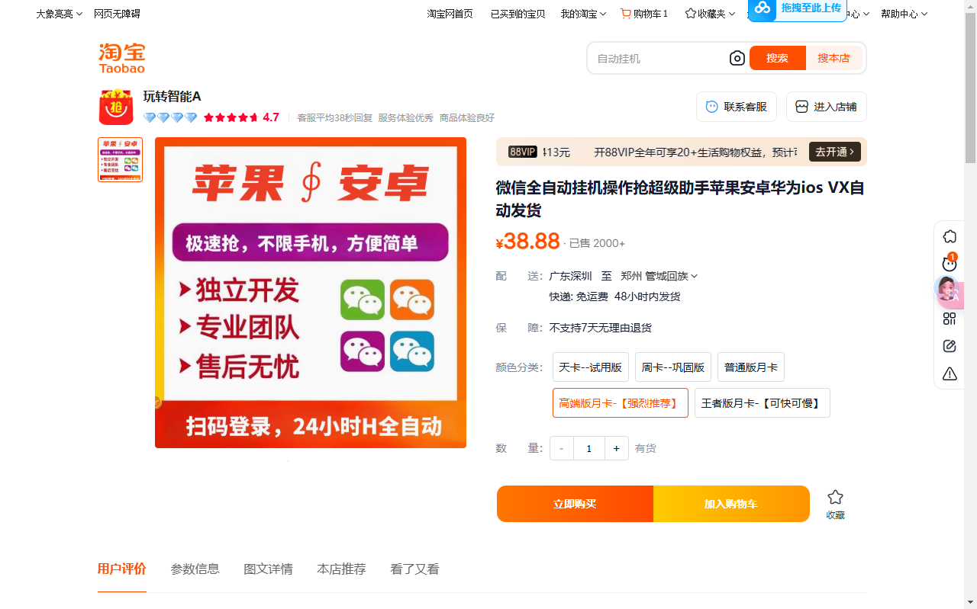
Task: Click 网页无障碍 link
Action: tap(117, 14)
